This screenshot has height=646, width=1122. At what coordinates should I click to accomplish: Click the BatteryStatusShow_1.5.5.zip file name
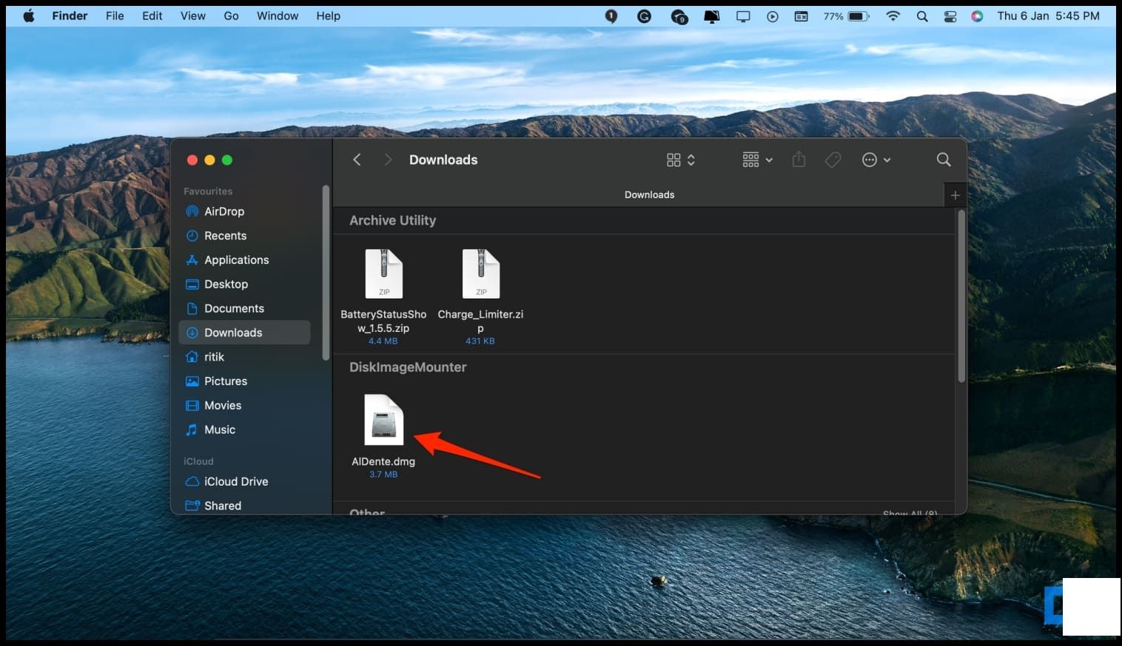coord(383,321)
